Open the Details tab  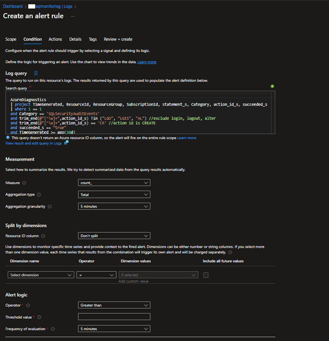pos(76,39)
